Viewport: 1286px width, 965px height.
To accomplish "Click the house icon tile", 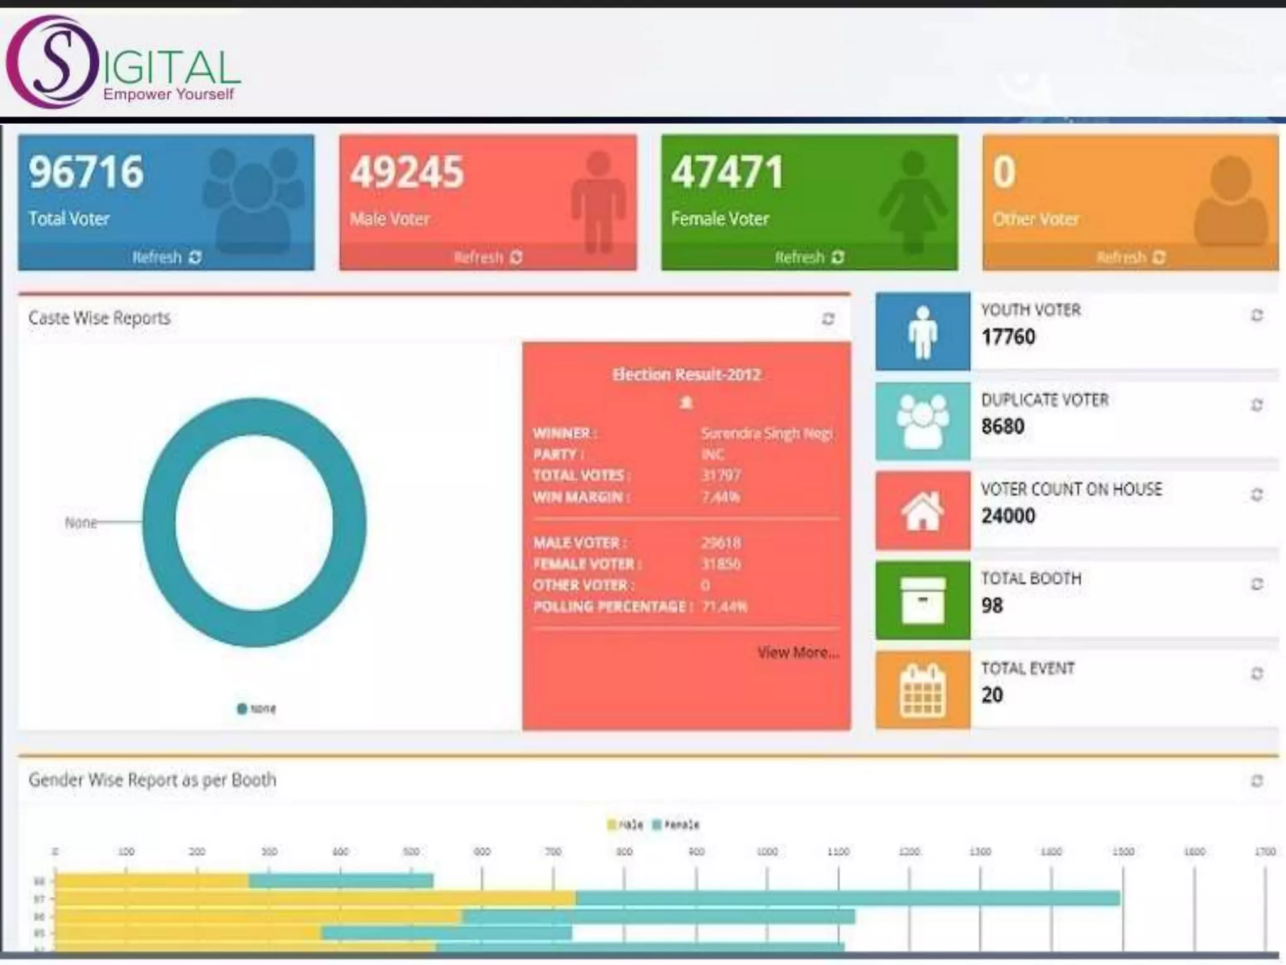I will 922,511.
